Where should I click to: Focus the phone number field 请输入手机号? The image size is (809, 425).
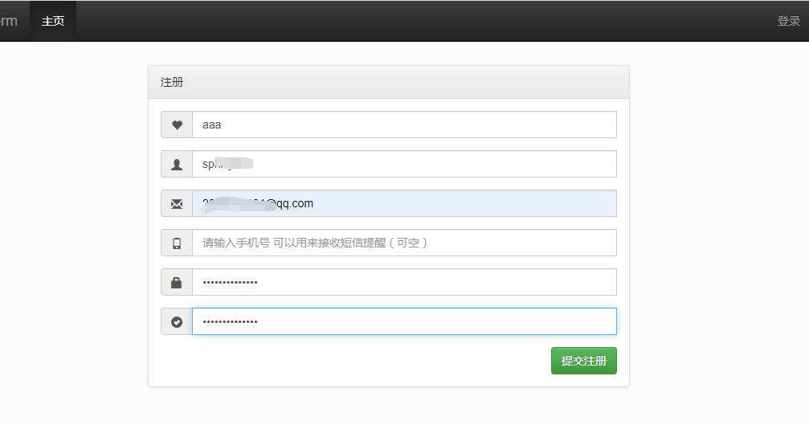pos(405,243)
